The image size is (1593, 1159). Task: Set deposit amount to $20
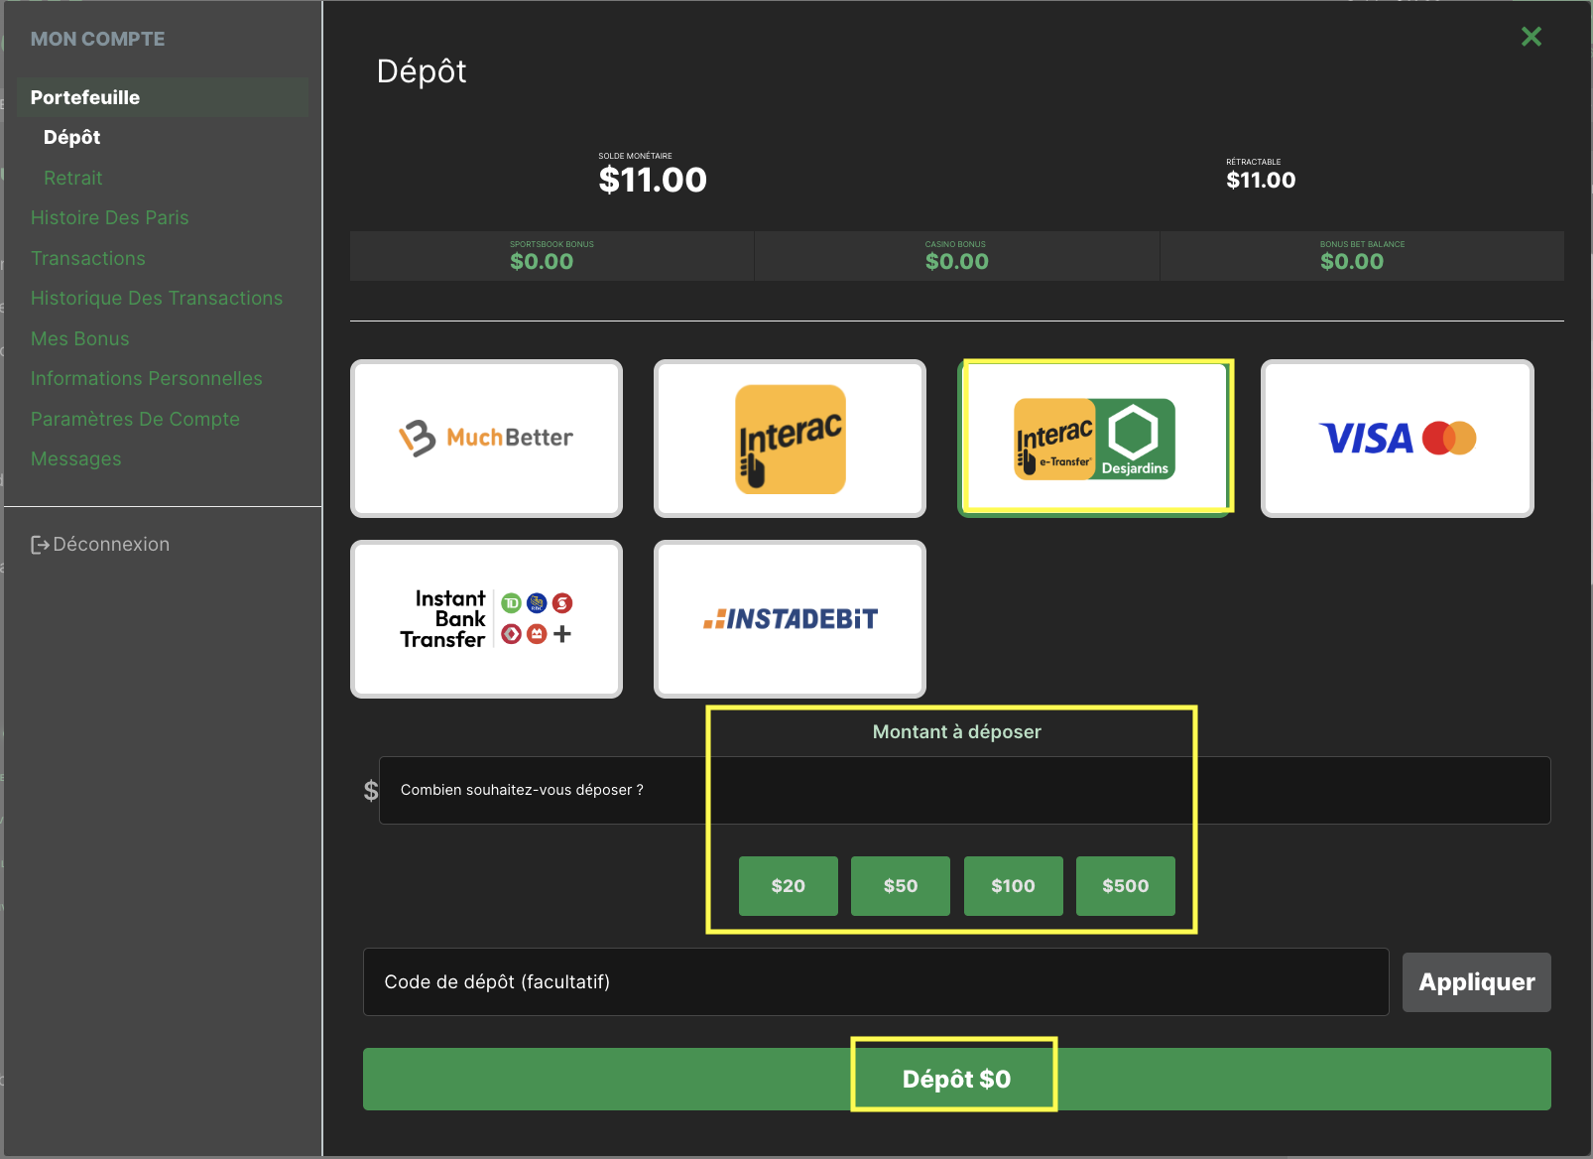pos(788,886)
